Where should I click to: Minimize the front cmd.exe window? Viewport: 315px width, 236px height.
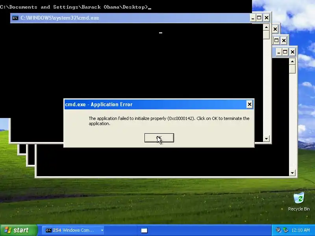(252, 18)
